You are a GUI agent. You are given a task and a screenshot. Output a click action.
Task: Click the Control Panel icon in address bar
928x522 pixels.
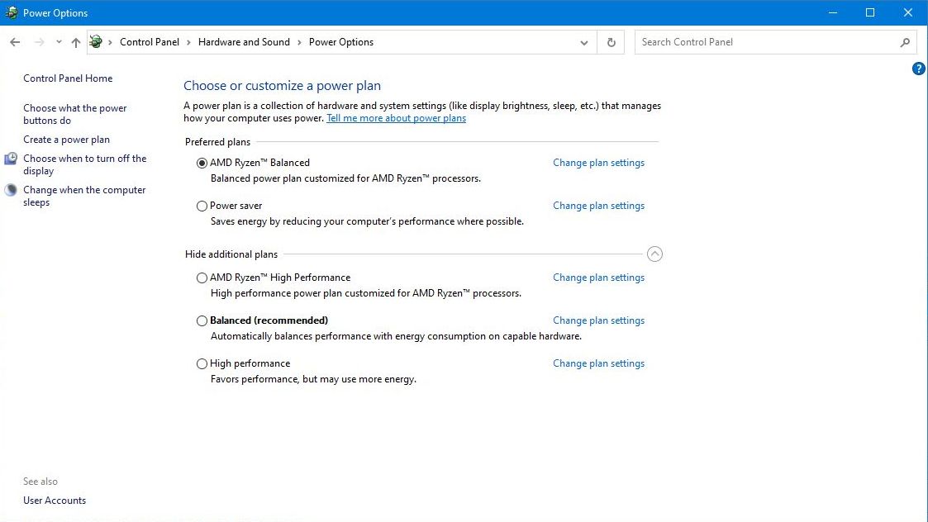(x=96, y=41)
